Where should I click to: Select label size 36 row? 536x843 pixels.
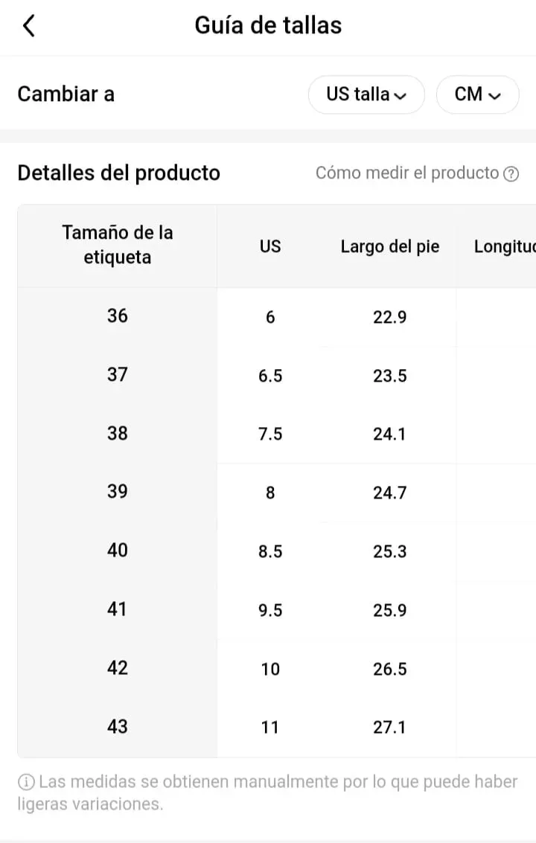(x=118, y=316)
